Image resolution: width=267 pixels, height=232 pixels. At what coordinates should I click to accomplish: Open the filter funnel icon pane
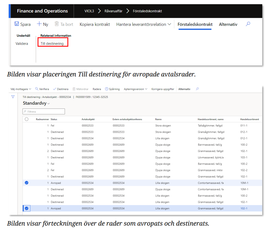[x=13, y=97]
